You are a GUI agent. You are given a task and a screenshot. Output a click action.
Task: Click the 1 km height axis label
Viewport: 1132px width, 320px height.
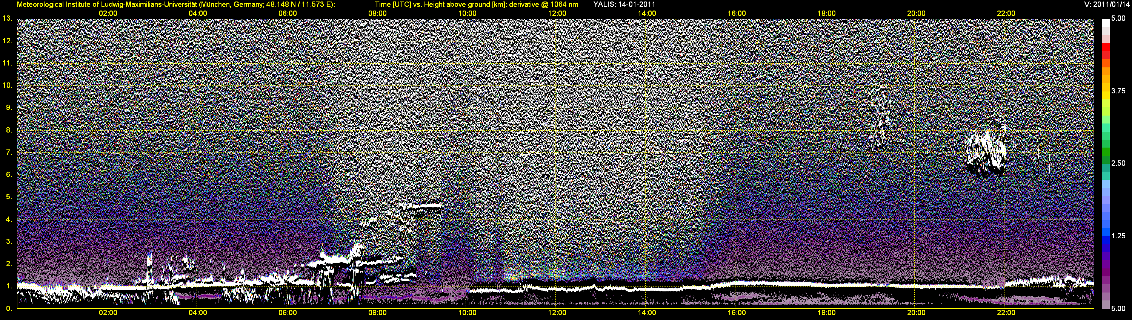pyautogui.click(x=9, y=286)
